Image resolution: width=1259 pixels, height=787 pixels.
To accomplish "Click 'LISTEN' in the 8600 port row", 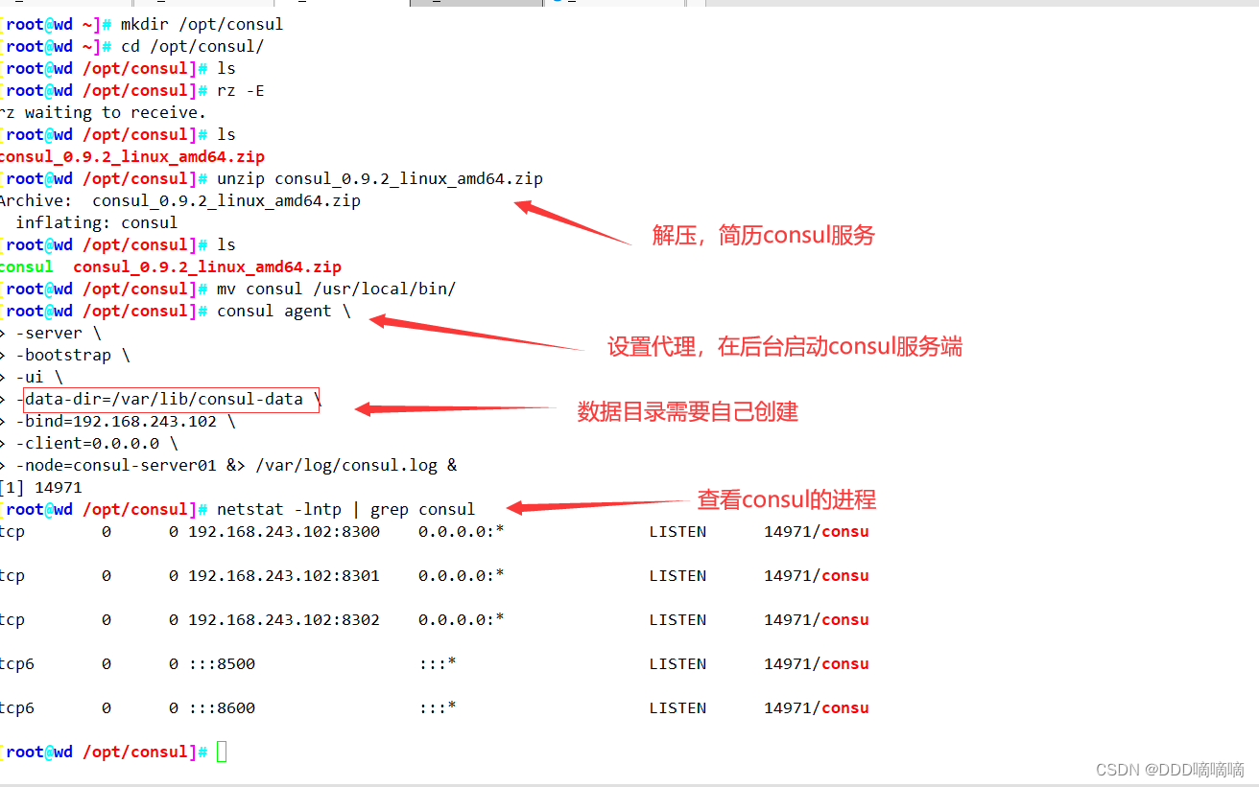I will point(677,707).
